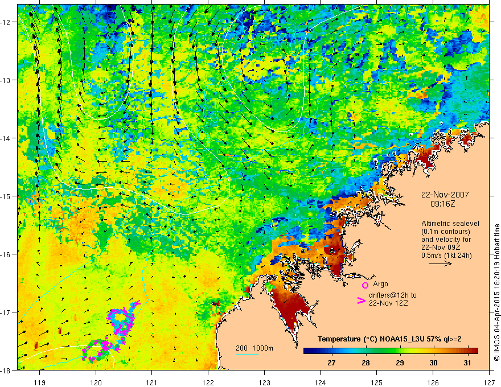Click longitude axis label 124
The width and height of the screenshot is (501, 387).
point(321,382)
